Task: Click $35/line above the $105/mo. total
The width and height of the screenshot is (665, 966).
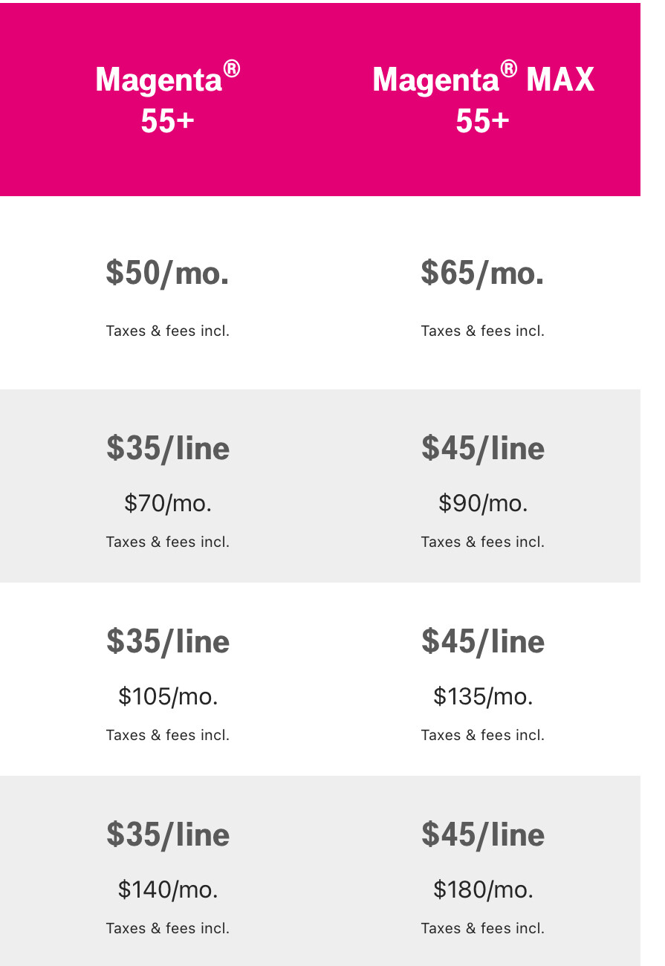Action: coord(168,641)
